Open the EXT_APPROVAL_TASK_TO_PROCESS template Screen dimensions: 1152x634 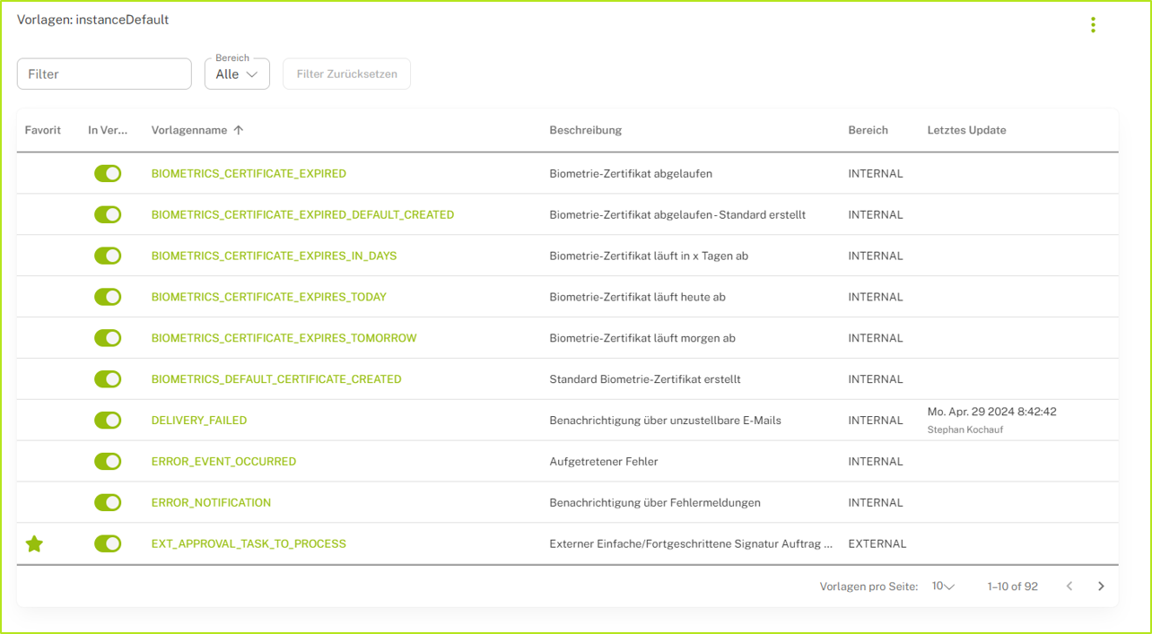(x=249, y=543)
